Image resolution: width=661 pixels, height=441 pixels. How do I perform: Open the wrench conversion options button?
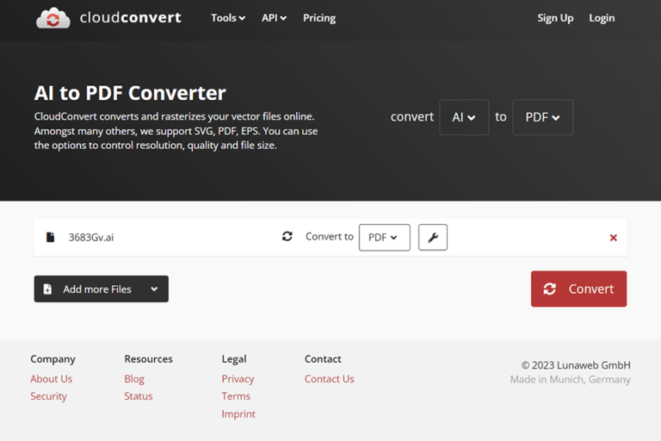coord(433,238)
